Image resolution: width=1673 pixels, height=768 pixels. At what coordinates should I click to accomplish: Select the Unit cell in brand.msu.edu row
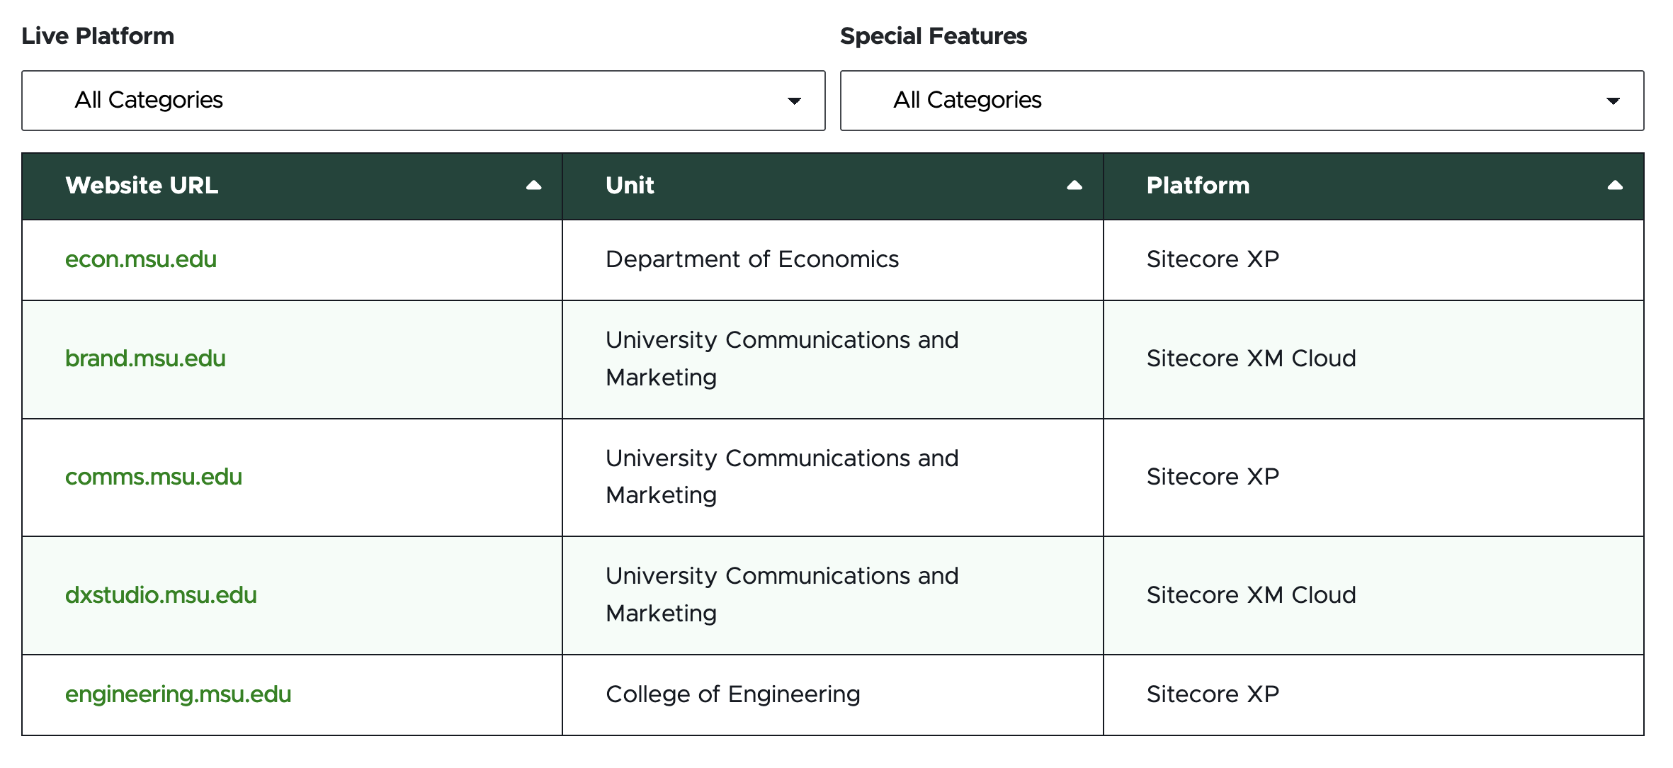[832, 359]
